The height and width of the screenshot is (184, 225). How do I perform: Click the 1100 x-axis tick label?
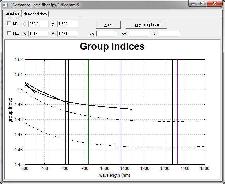click(125, 168)
